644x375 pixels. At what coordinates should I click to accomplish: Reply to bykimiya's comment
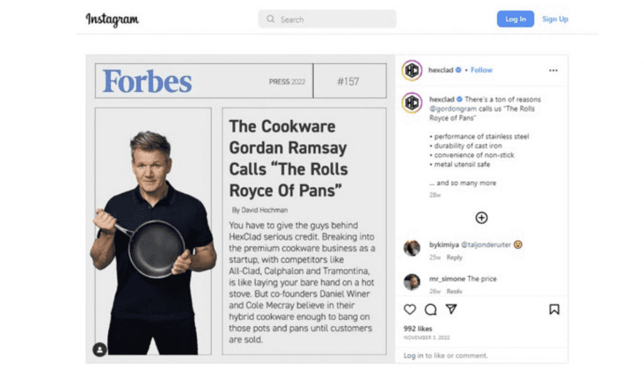pos(454,257)
